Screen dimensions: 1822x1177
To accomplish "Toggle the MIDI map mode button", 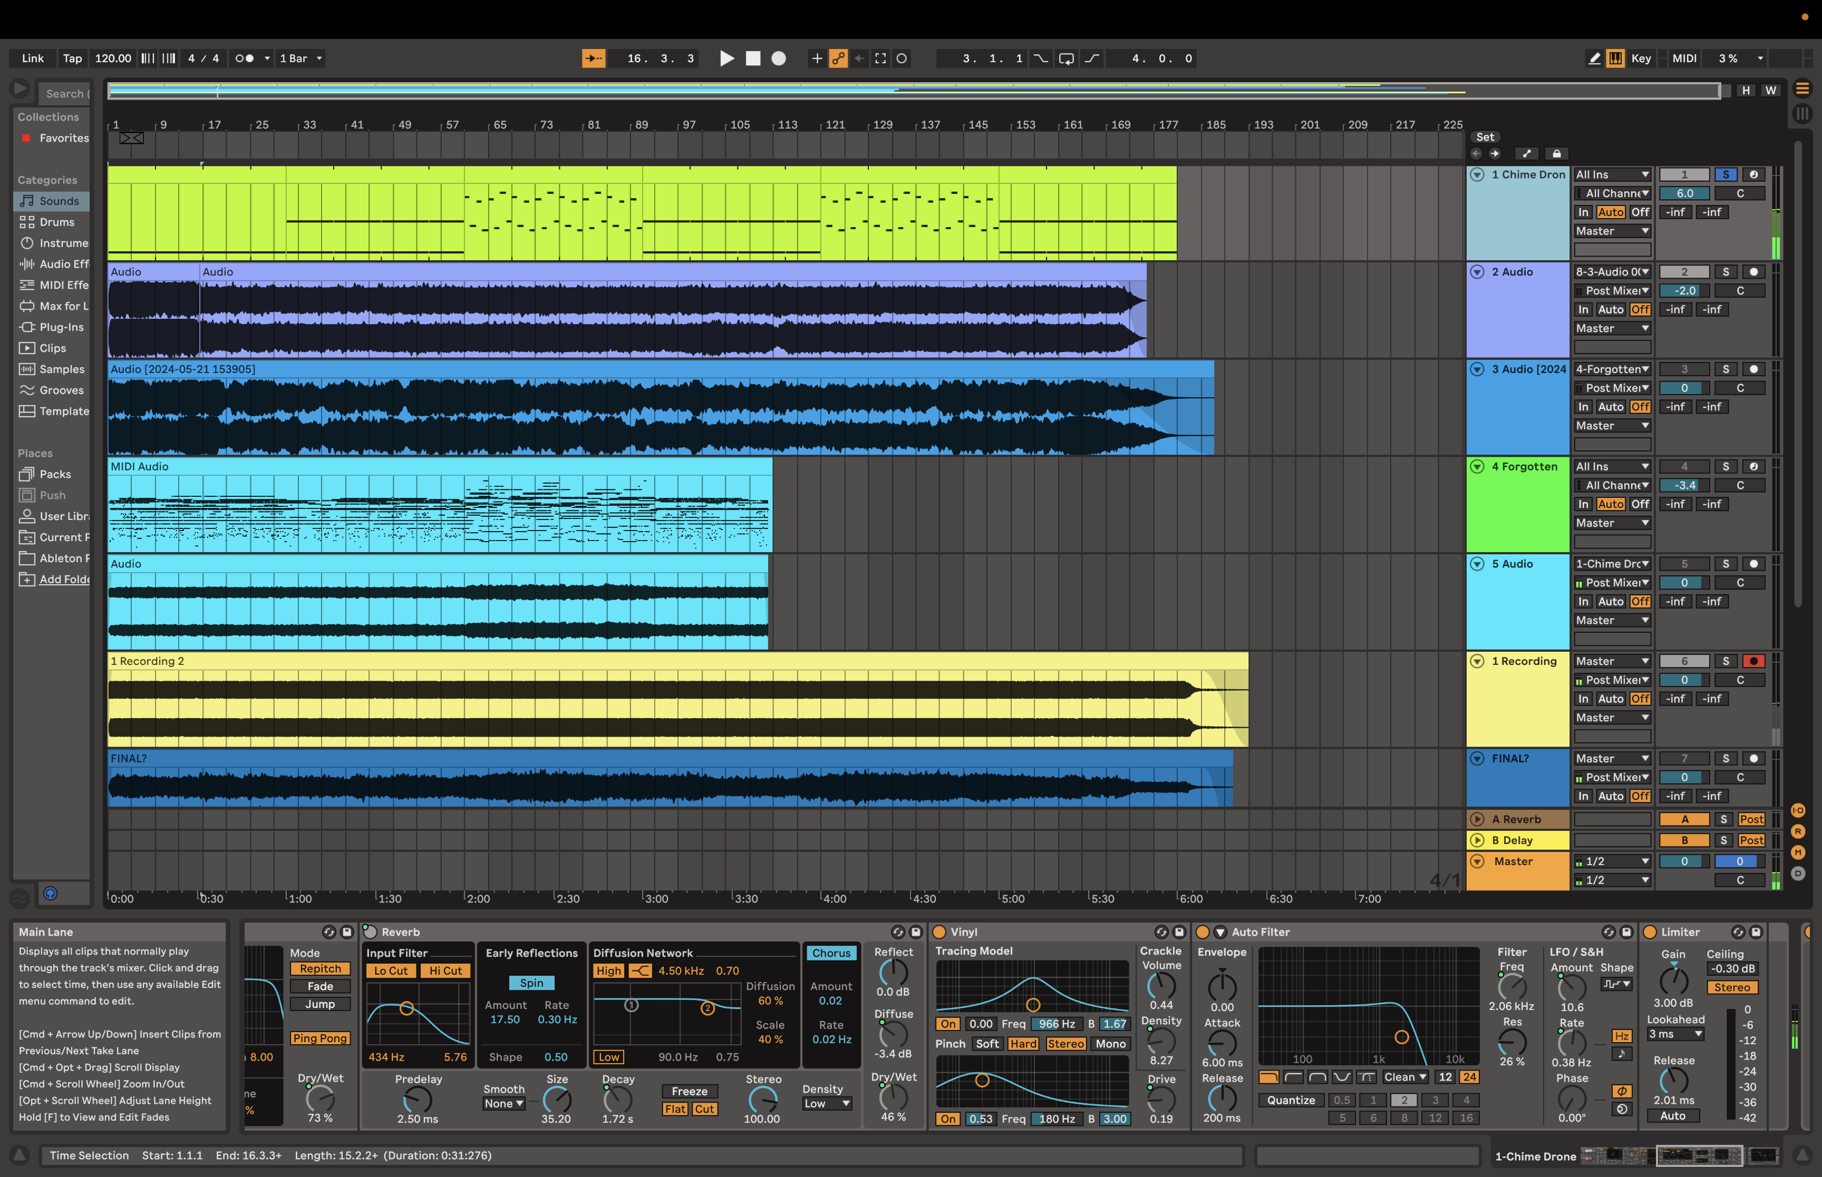I will click(1684, 58).
